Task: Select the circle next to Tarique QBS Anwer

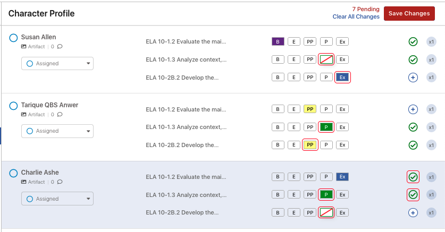Action: (13, 106)
